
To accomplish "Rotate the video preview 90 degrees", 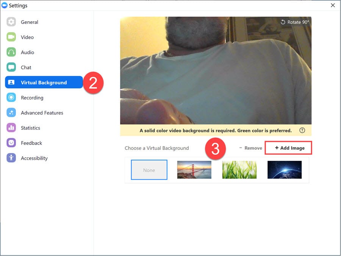I will tap(295, 22).
